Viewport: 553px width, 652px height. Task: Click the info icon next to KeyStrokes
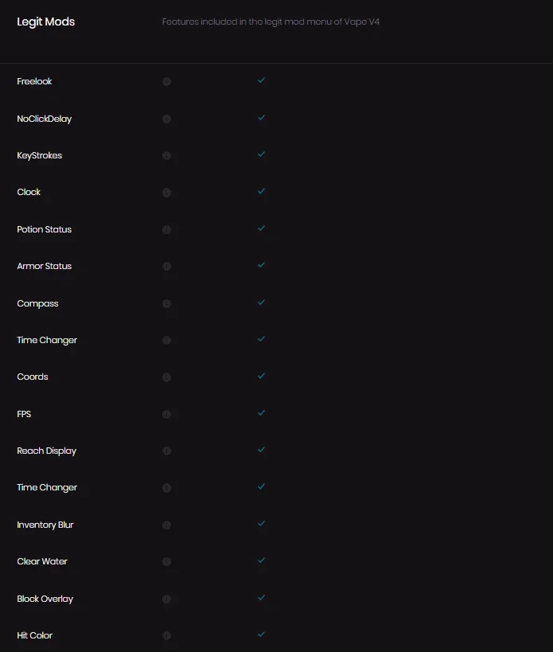point(166,155)
